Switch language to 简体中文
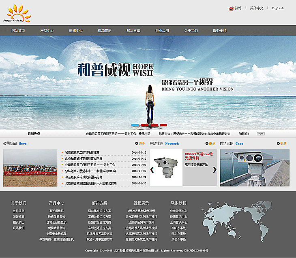Screen dimensions: 296x258 [257, 8]
